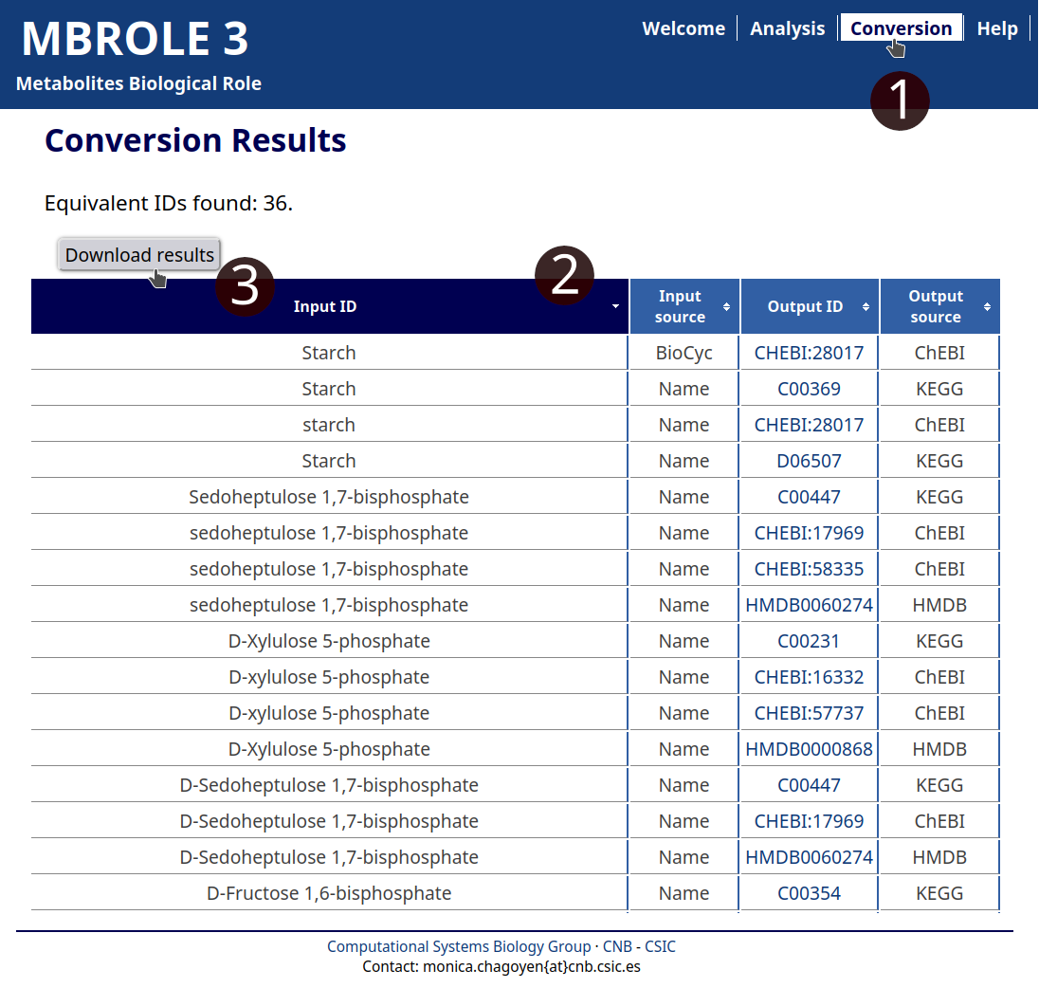Sort by Output source column arrows
The height and width of the screenshot is (988, 1039).
click(x=987, y=307)
